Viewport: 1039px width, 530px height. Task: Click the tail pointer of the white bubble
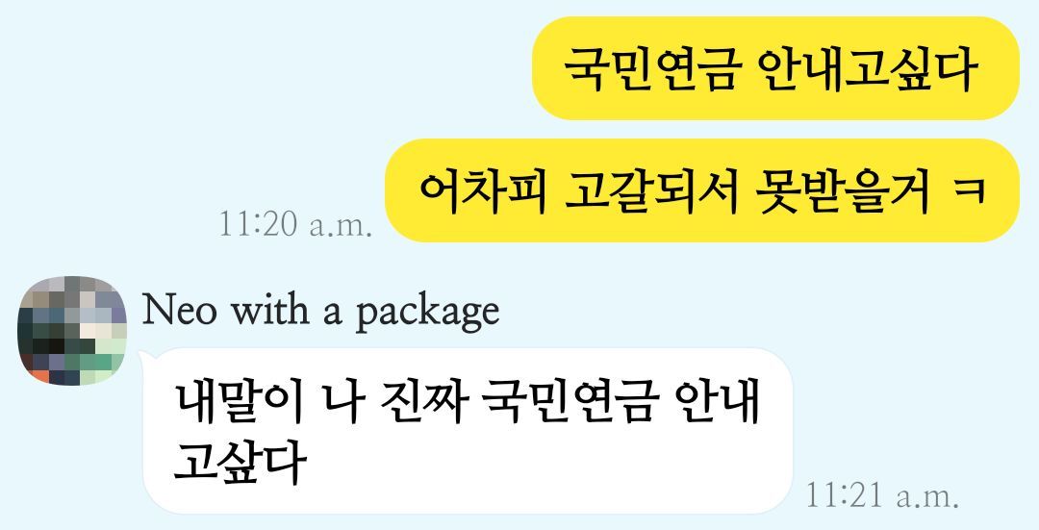pyautogui.click(x=144, y=359)
